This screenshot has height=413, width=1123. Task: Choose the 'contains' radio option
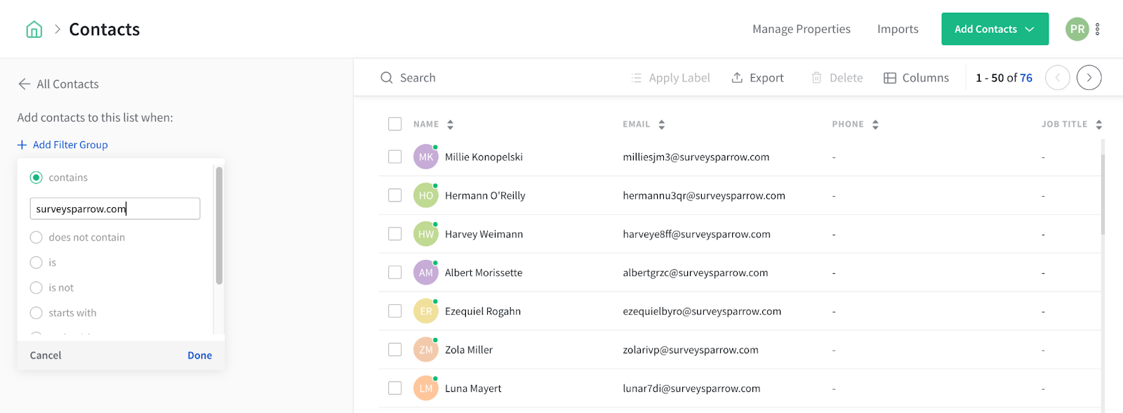click(x=36, y=178)
